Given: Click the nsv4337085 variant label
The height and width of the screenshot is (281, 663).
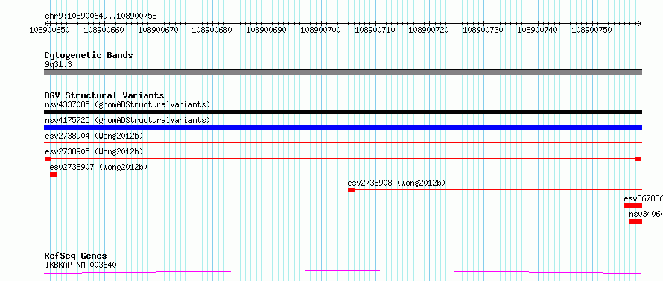Looking at the screenshot, I should click(127, 104).
